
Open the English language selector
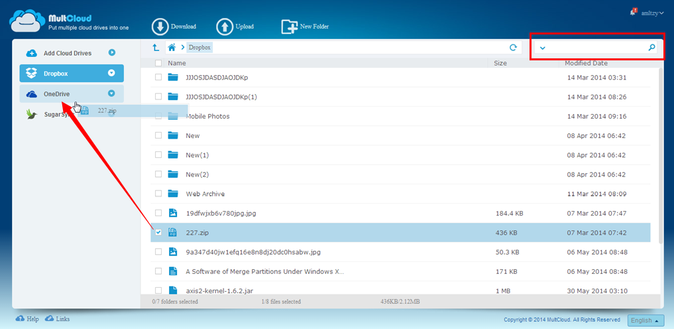tap(645, 320)
